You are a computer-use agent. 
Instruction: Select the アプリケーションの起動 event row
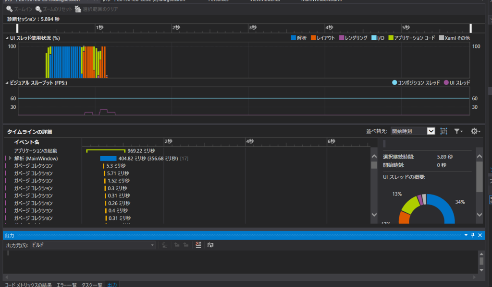[187, 151]
